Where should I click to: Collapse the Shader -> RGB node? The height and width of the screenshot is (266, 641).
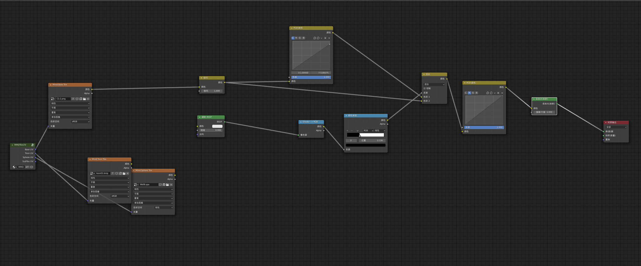pyautogui.click(x=301, y=122)
